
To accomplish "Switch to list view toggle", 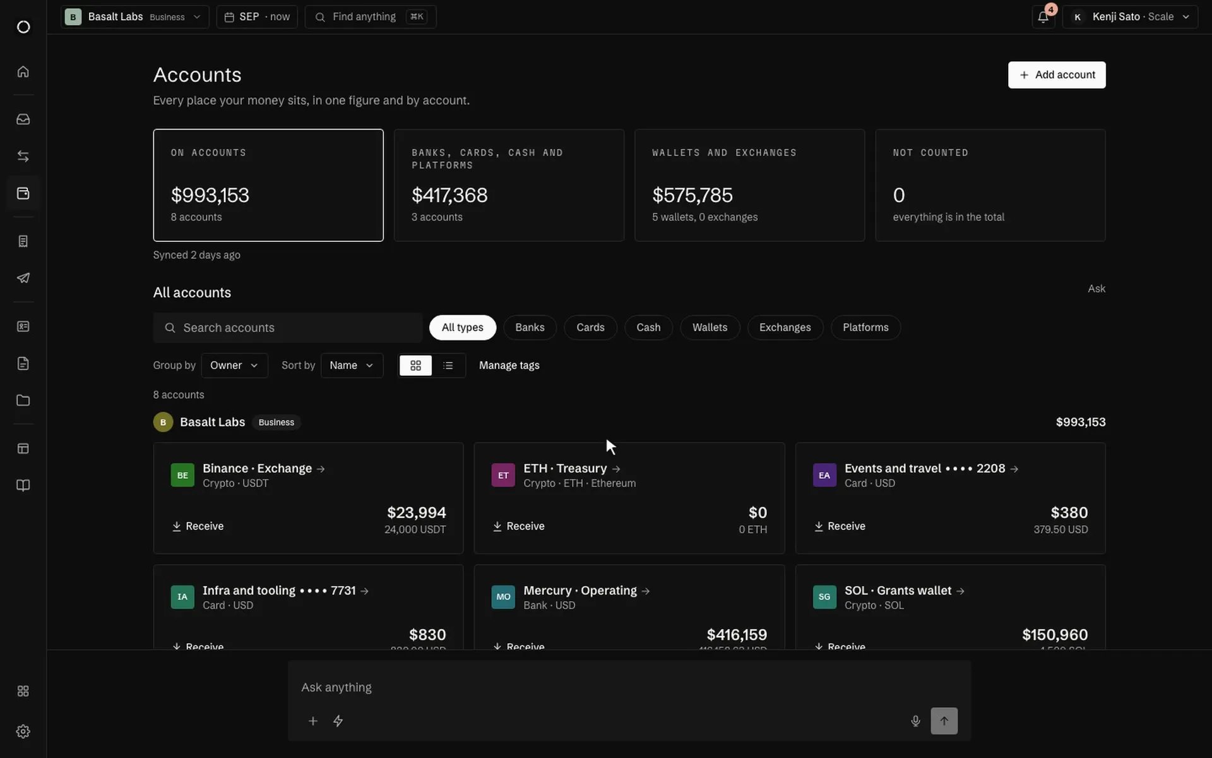I will point(448,365).
